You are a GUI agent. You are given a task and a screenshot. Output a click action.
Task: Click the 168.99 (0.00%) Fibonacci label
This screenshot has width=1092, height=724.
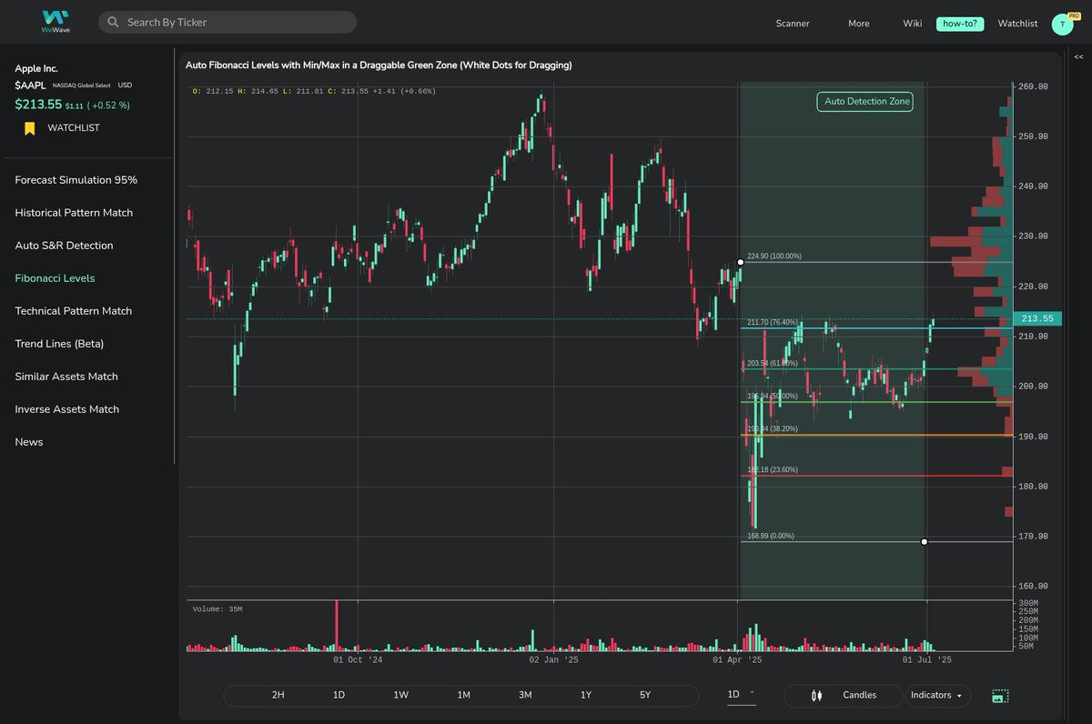pyautogui.click(x=771, y=536)
